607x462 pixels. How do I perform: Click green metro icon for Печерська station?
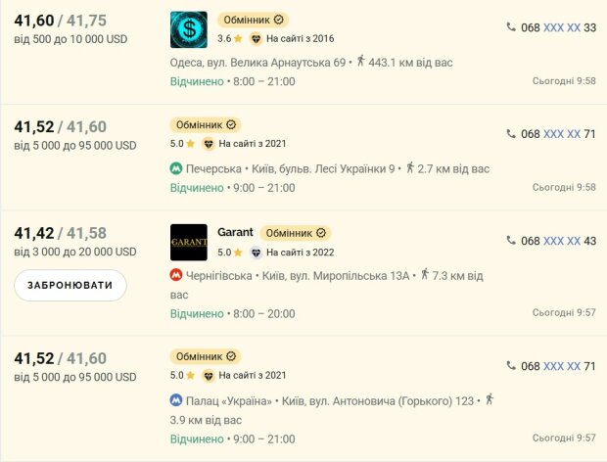176,168
